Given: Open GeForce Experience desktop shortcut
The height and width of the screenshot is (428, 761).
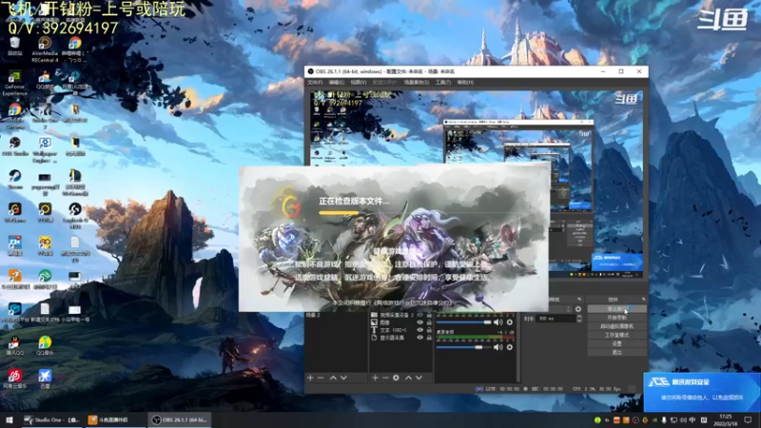Looking at the screenshot, I should tap(14, 84).
